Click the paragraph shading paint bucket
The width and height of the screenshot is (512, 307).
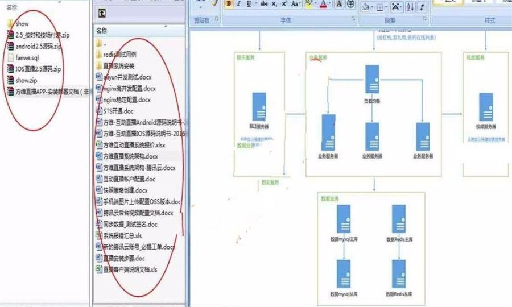click(x=366, y=6)
